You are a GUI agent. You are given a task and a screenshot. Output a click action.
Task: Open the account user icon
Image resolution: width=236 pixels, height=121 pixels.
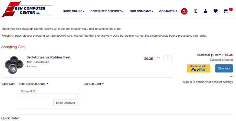[205, 11]
